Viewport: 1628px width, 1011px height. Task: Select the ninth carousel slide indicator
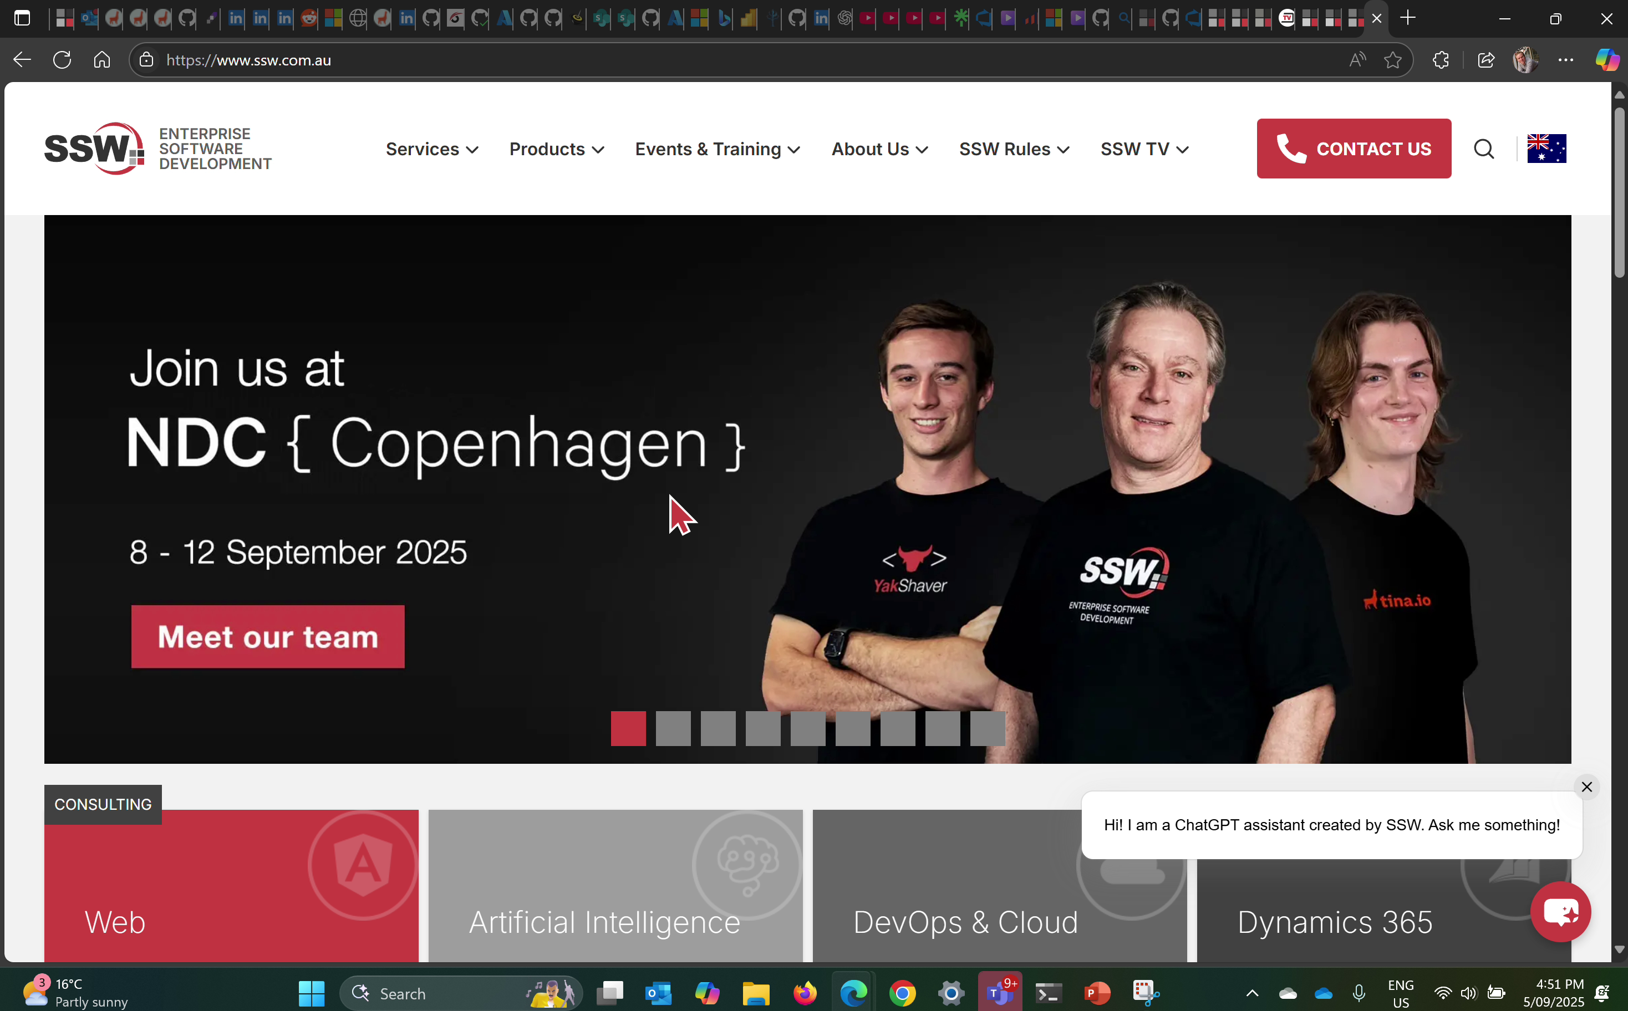(987, 728)
